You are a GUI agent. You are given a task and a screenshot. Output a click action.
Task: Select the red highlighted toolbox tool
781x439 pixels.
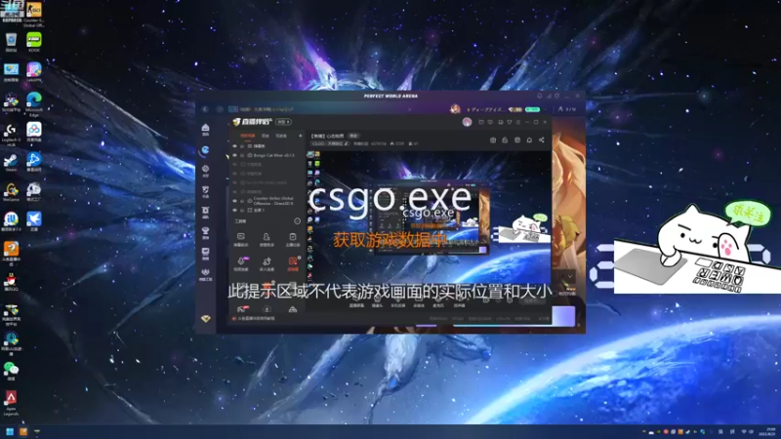point(292,262)
